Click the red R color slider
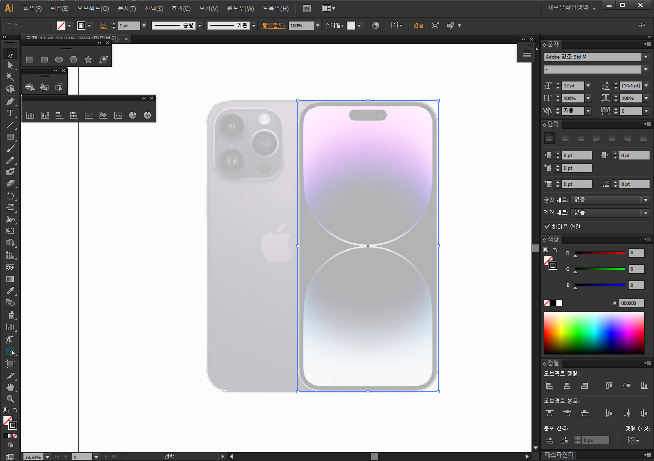The image size is (654, 461). click(600, 253)
